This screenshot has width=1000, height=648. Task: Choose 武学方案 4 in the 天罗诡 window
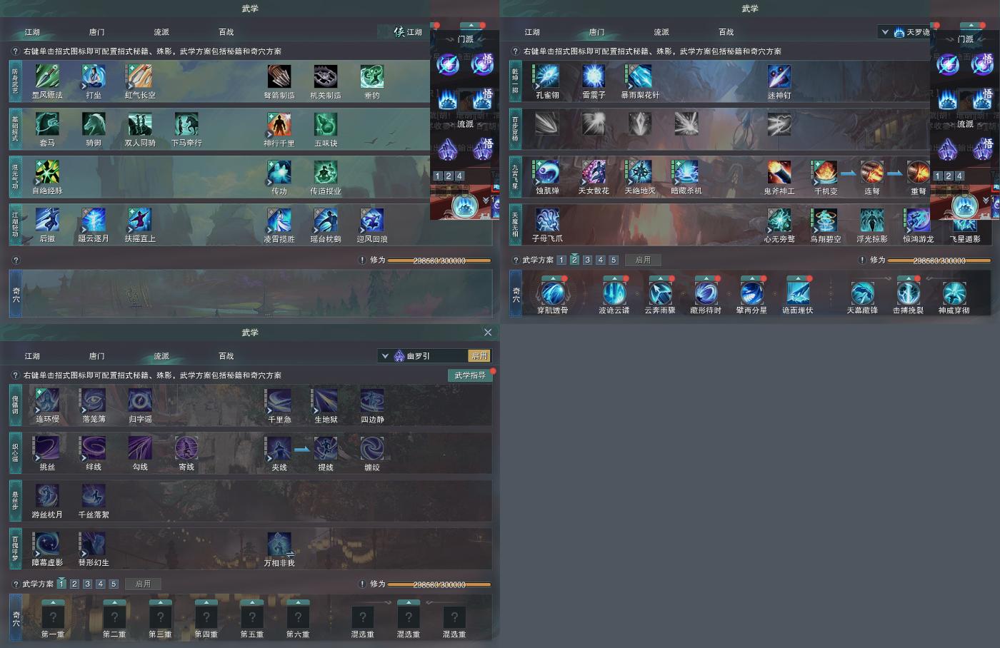(x=600, y=260)
